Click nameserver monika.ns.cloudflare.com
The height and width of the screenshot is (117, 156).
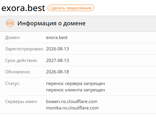coord(72,108)
